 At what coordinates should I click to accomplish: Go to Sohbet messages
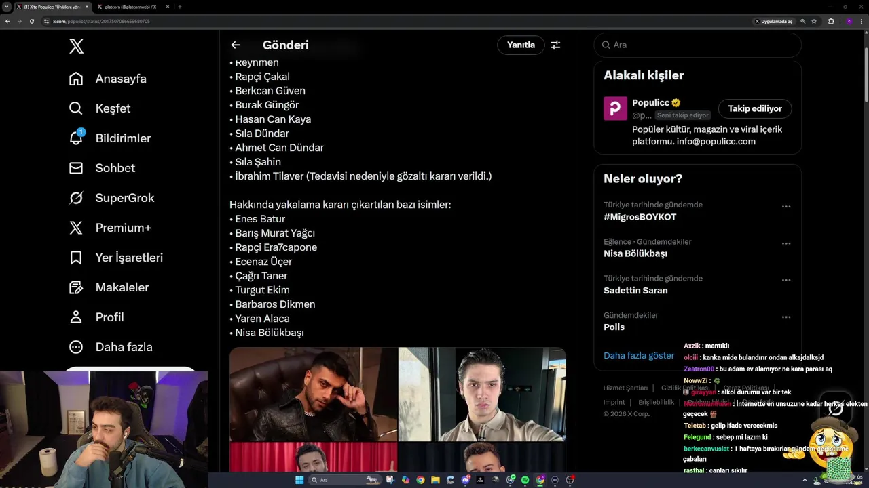[102, 168]
